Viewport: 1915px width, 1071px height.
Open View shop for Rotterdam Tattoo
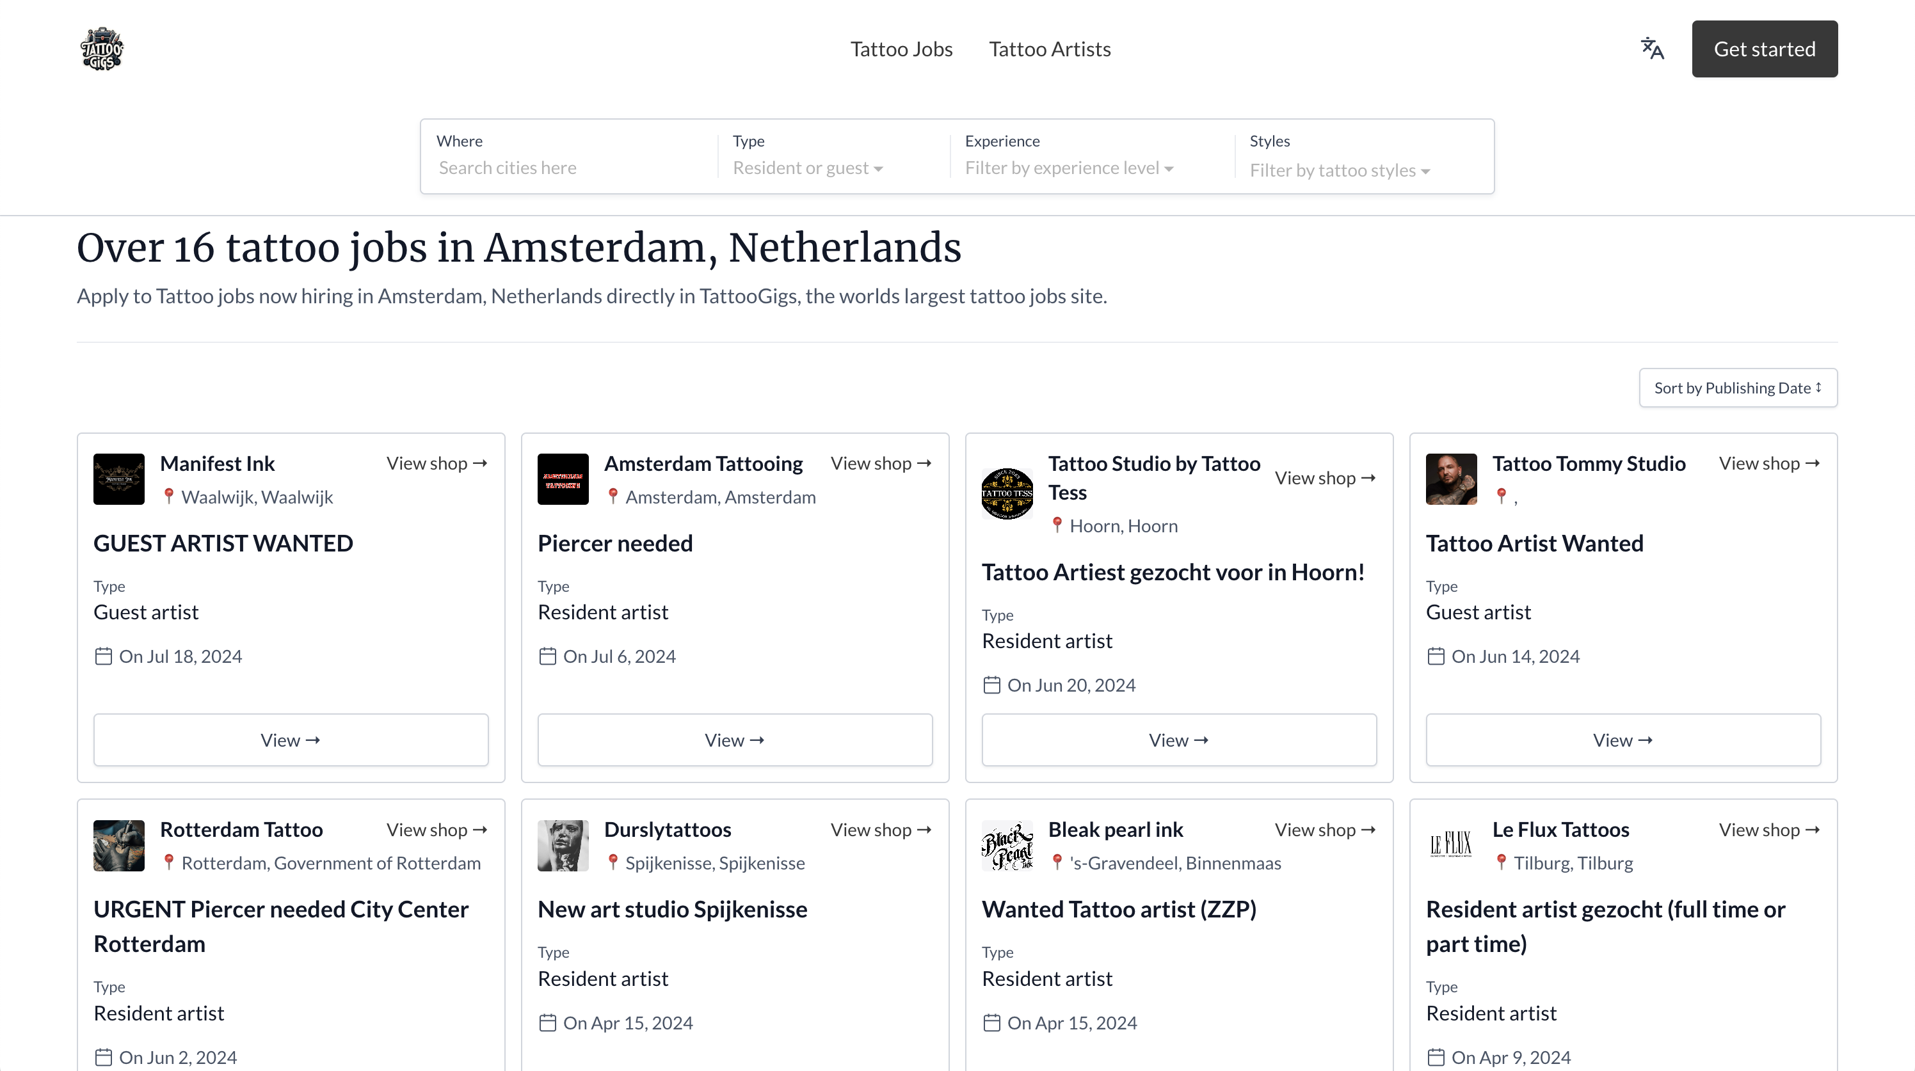437,829
